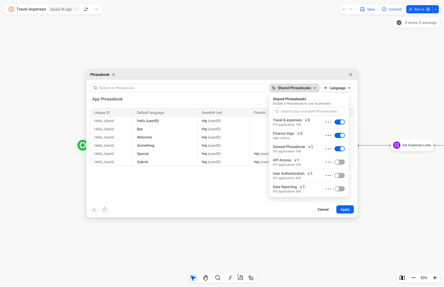Open the minimap book icon

(x=402, y=278)
